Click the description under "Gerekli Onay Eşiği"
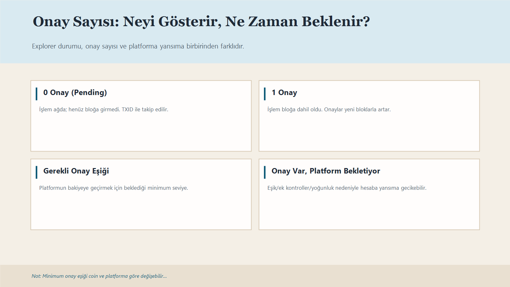Screen dimensions: 510x287 (114, 188)
